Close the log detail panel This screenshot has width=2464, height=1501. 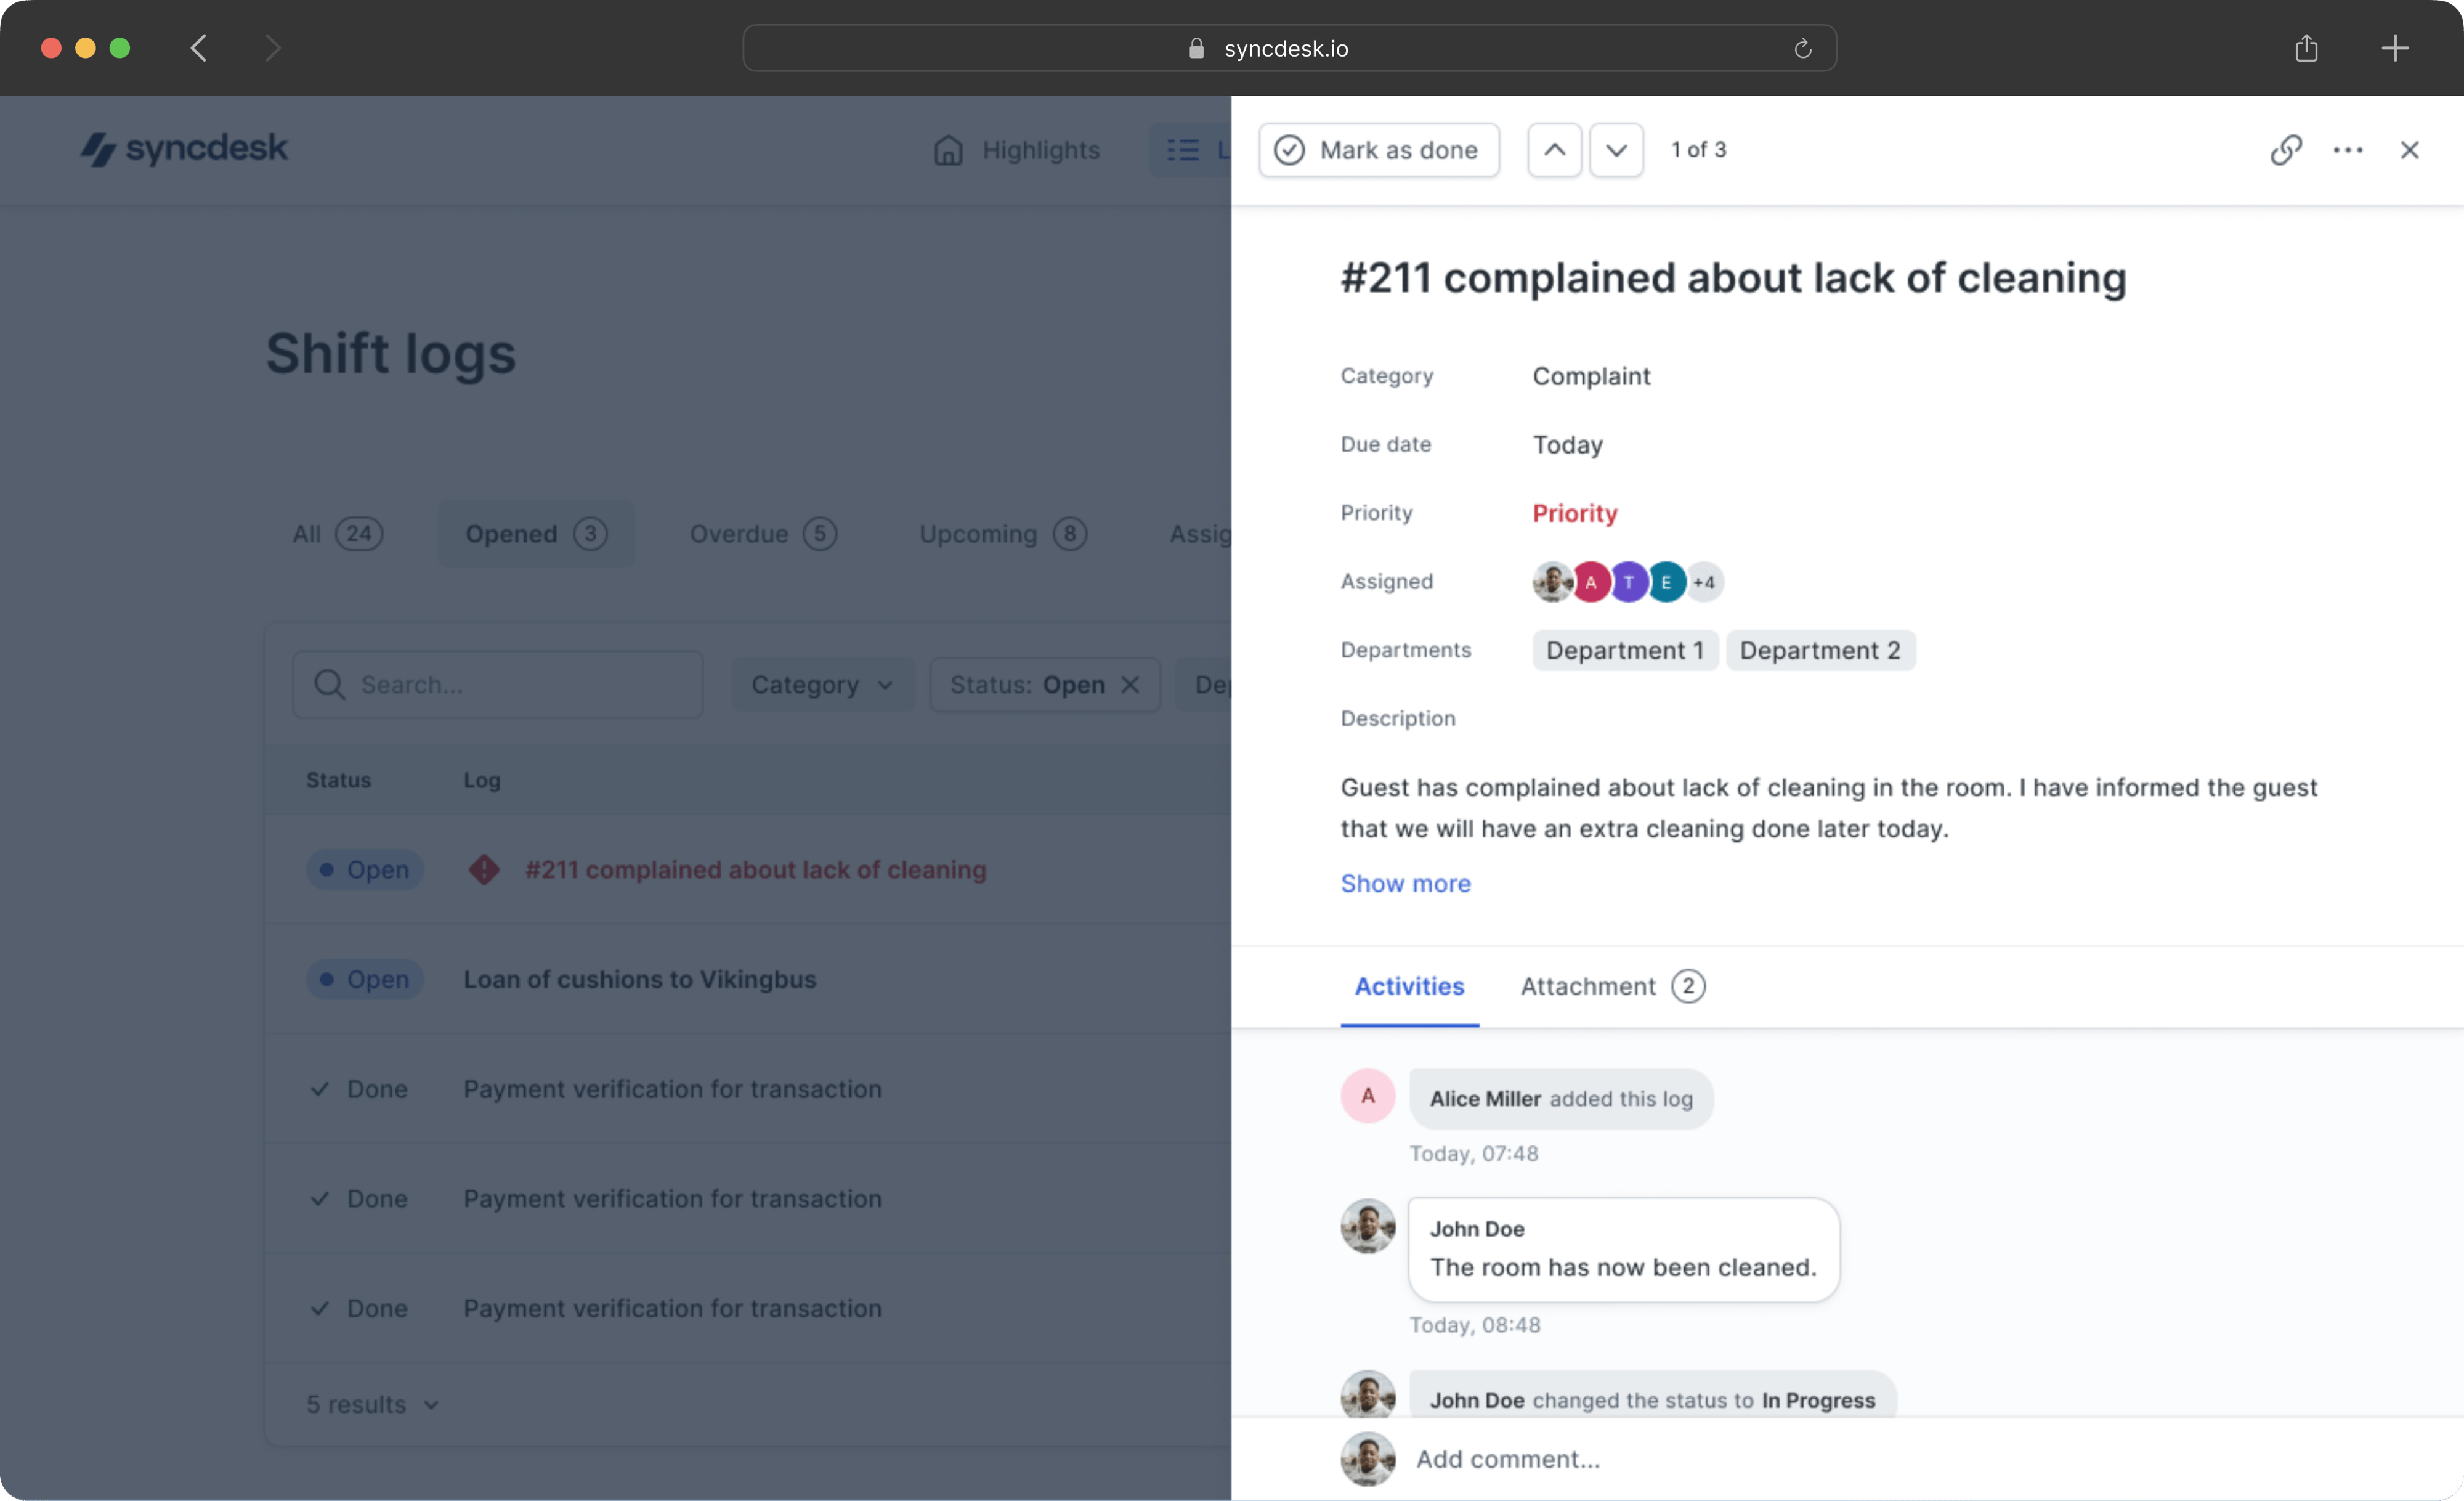point(2409,150)
